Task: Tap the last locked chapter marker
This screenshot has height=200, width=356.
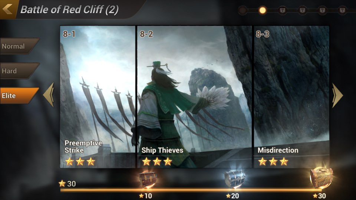Action: [342, 10]
